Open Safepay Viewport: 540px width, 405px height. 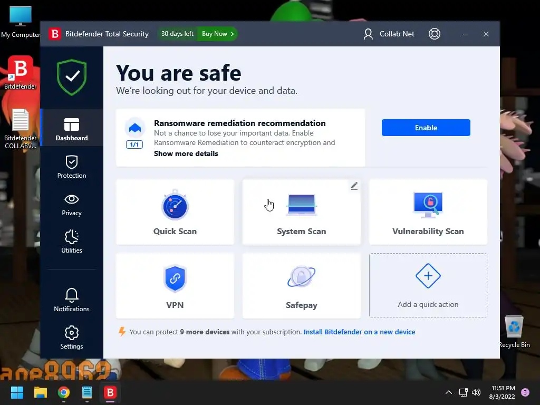[301, 286]
